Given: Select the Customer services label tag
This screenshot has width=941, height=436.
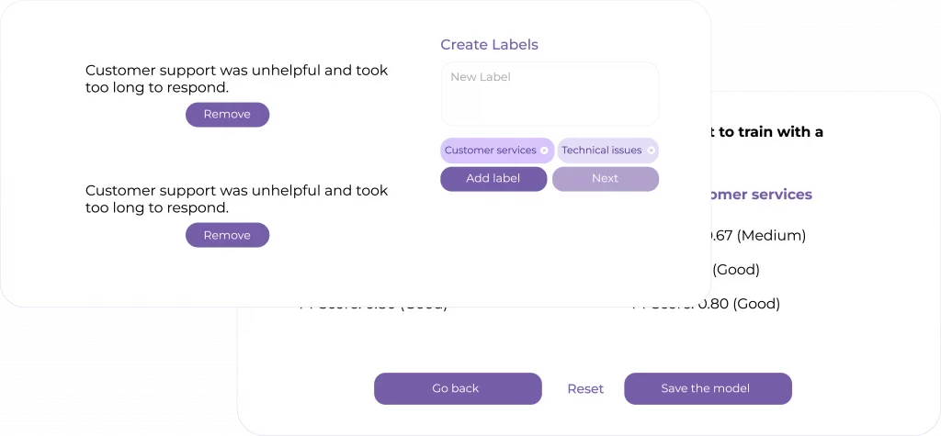Looking at the screenshot, I should click(x=490, y=151).
